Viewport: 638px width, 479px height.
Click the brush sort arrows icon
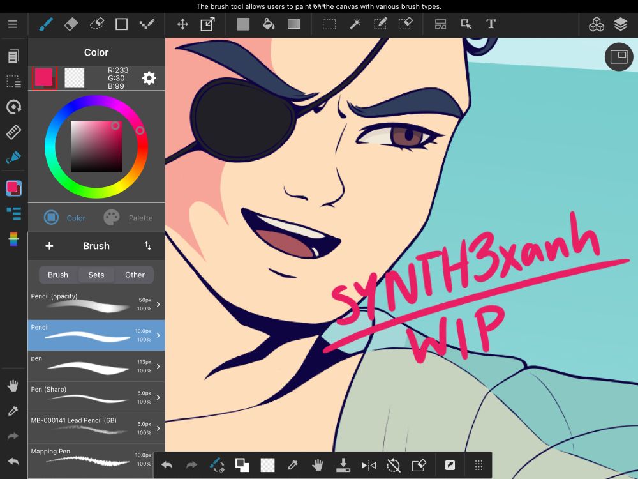click(x=148, y=246)
